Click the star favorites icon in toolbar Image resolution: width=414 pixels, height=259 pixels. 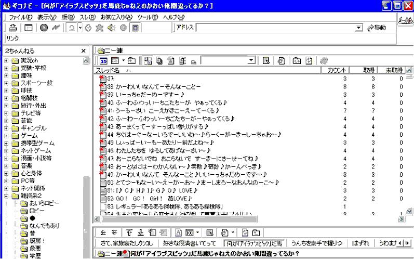click(99, 28)
